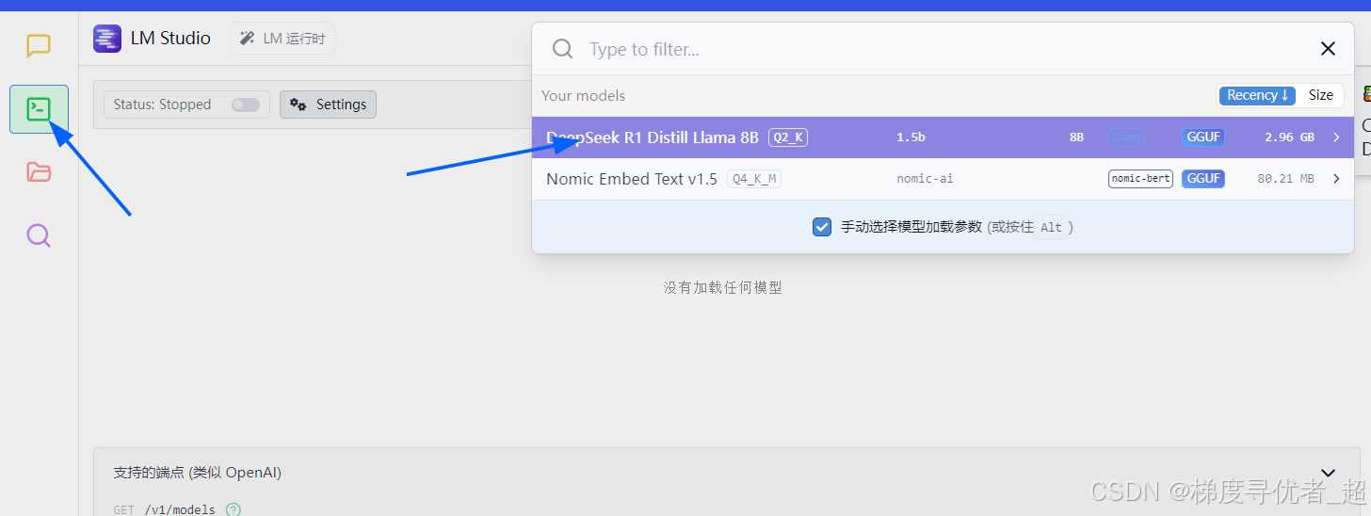Click the 8B parameter label

click(1076, 137)
